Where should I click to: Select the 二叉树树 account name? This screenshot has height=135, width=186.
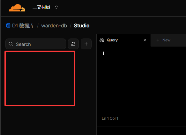[x=41, y=7]
